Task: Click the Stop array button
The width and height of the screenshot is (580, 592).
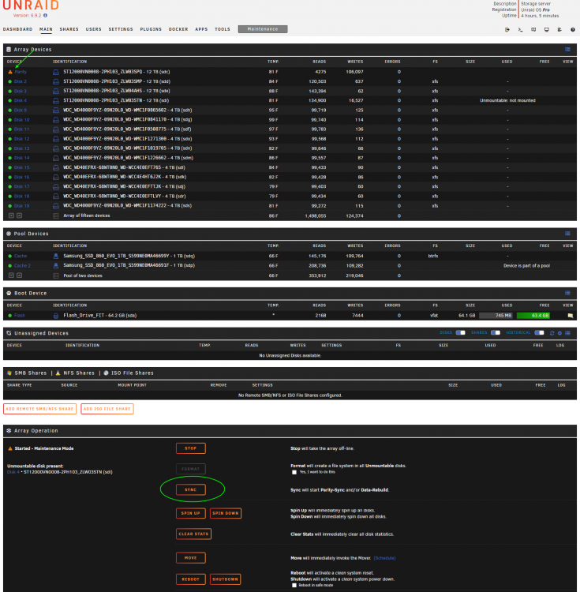Action: tap(190, 448)
